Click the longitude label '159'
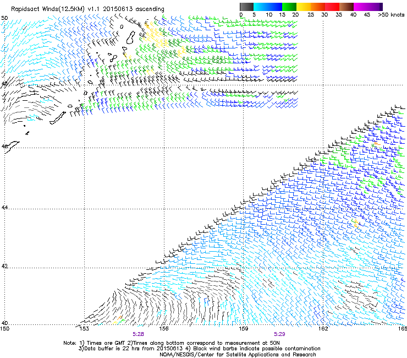The width and height of the screenshot is (407, 358). pyautogui.click(x=244, y=329)
